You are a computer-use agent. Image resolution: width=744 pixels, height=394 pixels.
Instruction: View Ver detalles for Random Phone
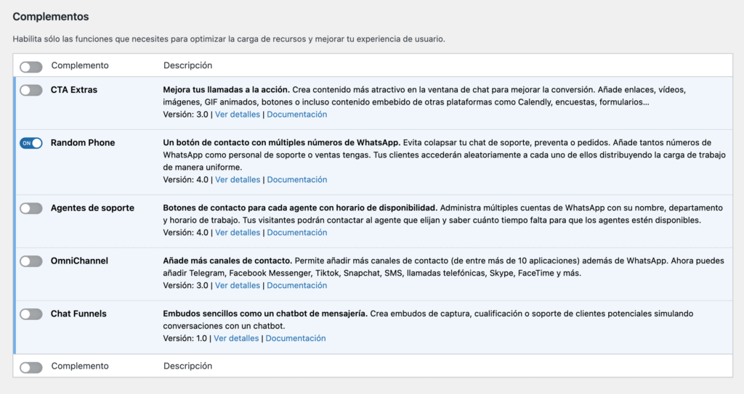pyautogui.click(x=238, y=180)
